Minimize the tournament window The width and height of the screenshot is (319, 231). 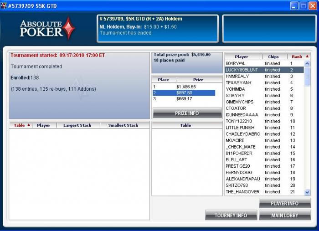coord(294,6)
